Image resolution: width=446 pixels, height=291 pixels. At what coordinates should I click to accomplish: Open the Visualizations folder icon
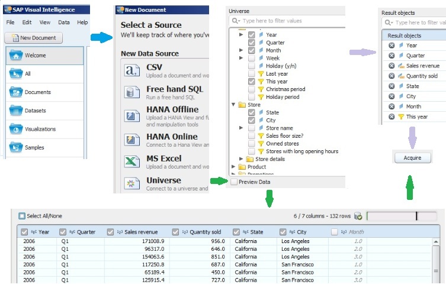point(16,129)
